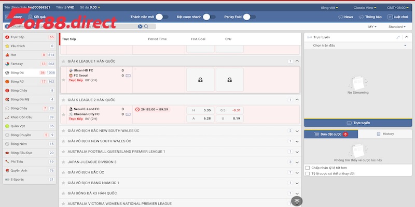
Task: Check the Chấp nhận tỷ lệ tốt hơn box
Action: [x=308, y=168]
